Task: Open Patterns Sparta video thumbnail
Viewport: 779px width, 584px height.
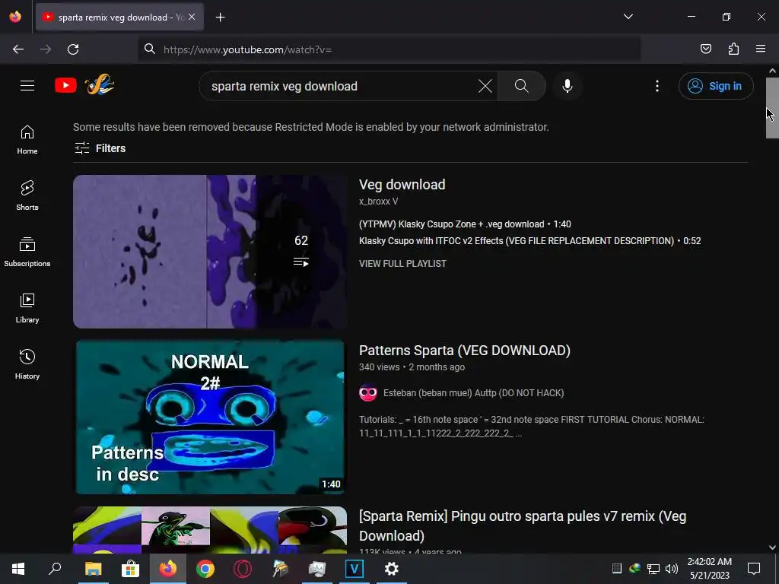Action: [x=210, y=417]
